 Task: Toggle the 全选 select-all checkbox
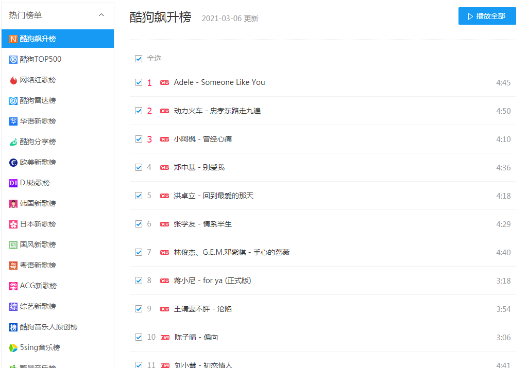pos(139,59)
